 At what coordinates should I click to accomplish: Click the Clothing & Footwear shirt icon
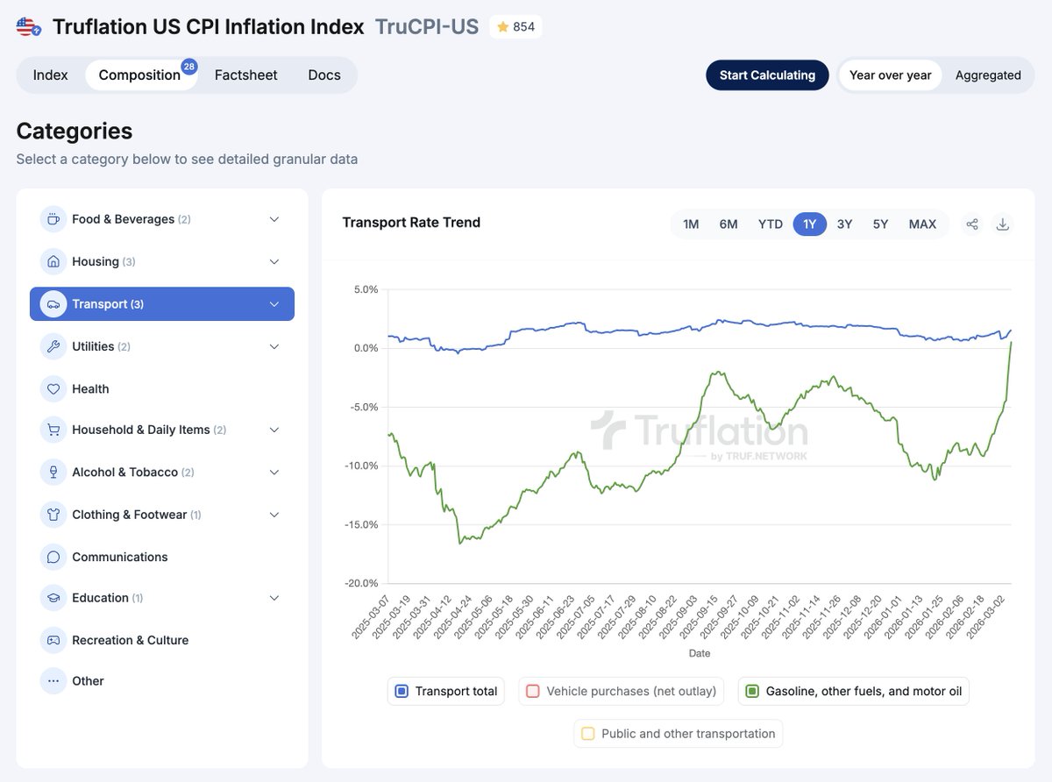pyautogui.click(x=53, y=515)
